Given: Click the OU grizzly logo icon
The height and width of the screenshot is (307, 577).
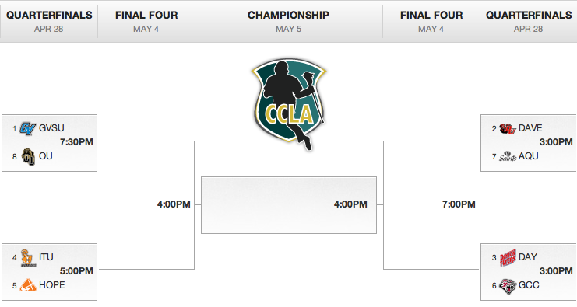Looking at the screenshot, I should point(28,157).
